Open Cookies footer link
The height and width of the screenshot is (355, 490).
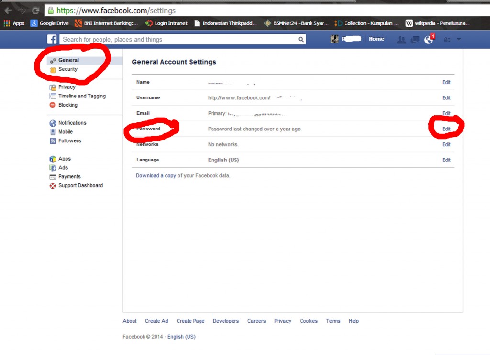click(x=309, y=321)
